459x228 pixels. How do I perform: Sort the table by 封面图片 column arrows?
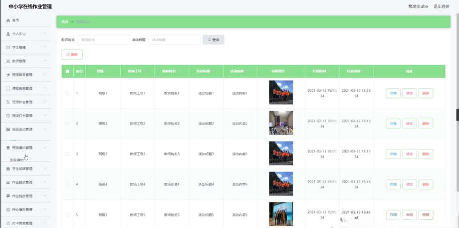coord(288,71)
